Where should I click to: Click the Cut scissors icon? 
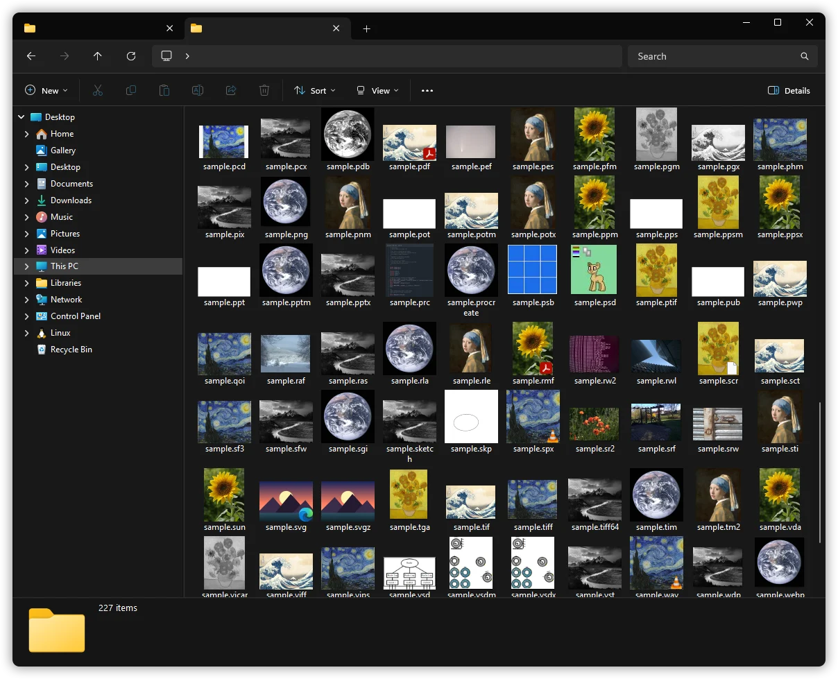98,91
